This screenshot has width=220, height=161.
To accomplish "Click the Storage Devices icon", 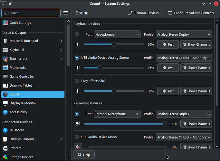I will [x=5, y=157].
